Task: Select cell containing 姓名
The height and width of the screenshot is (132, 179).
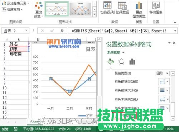Action: click(x=19, y=44)
